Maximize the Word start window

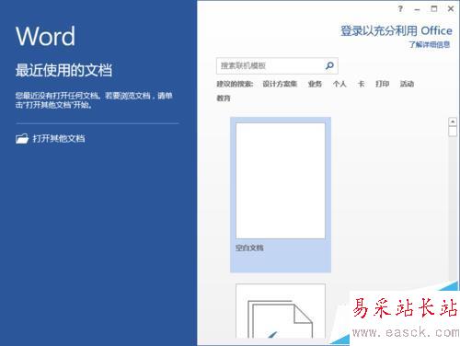tap(434, 9)
